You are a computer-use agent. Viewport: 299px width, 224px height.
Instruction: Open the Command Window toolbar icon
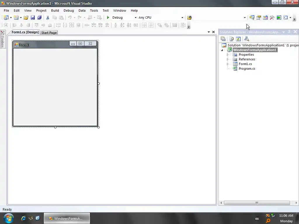pos(286,17)
